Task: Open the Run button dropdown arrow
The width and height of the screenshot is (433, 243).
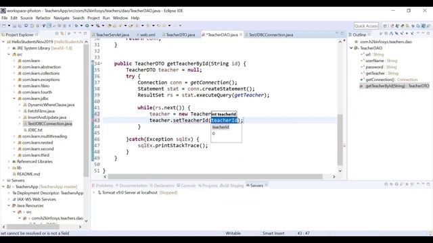Action: coord(92,26)
